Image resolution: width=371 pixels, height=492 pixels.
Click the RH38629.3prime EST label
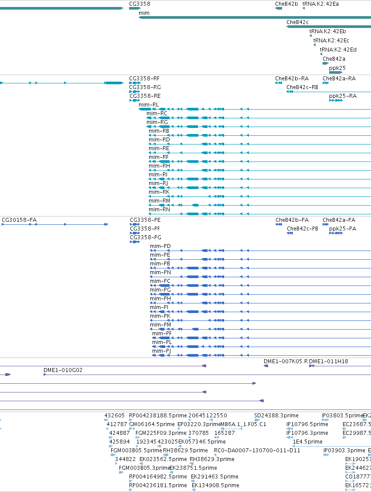(x=212, y=459)
